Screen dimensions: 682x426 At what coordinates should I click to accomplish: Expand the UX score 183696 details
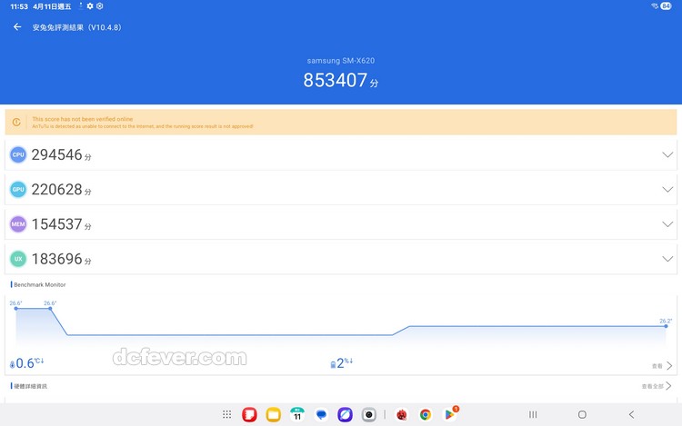pos(667,259)
